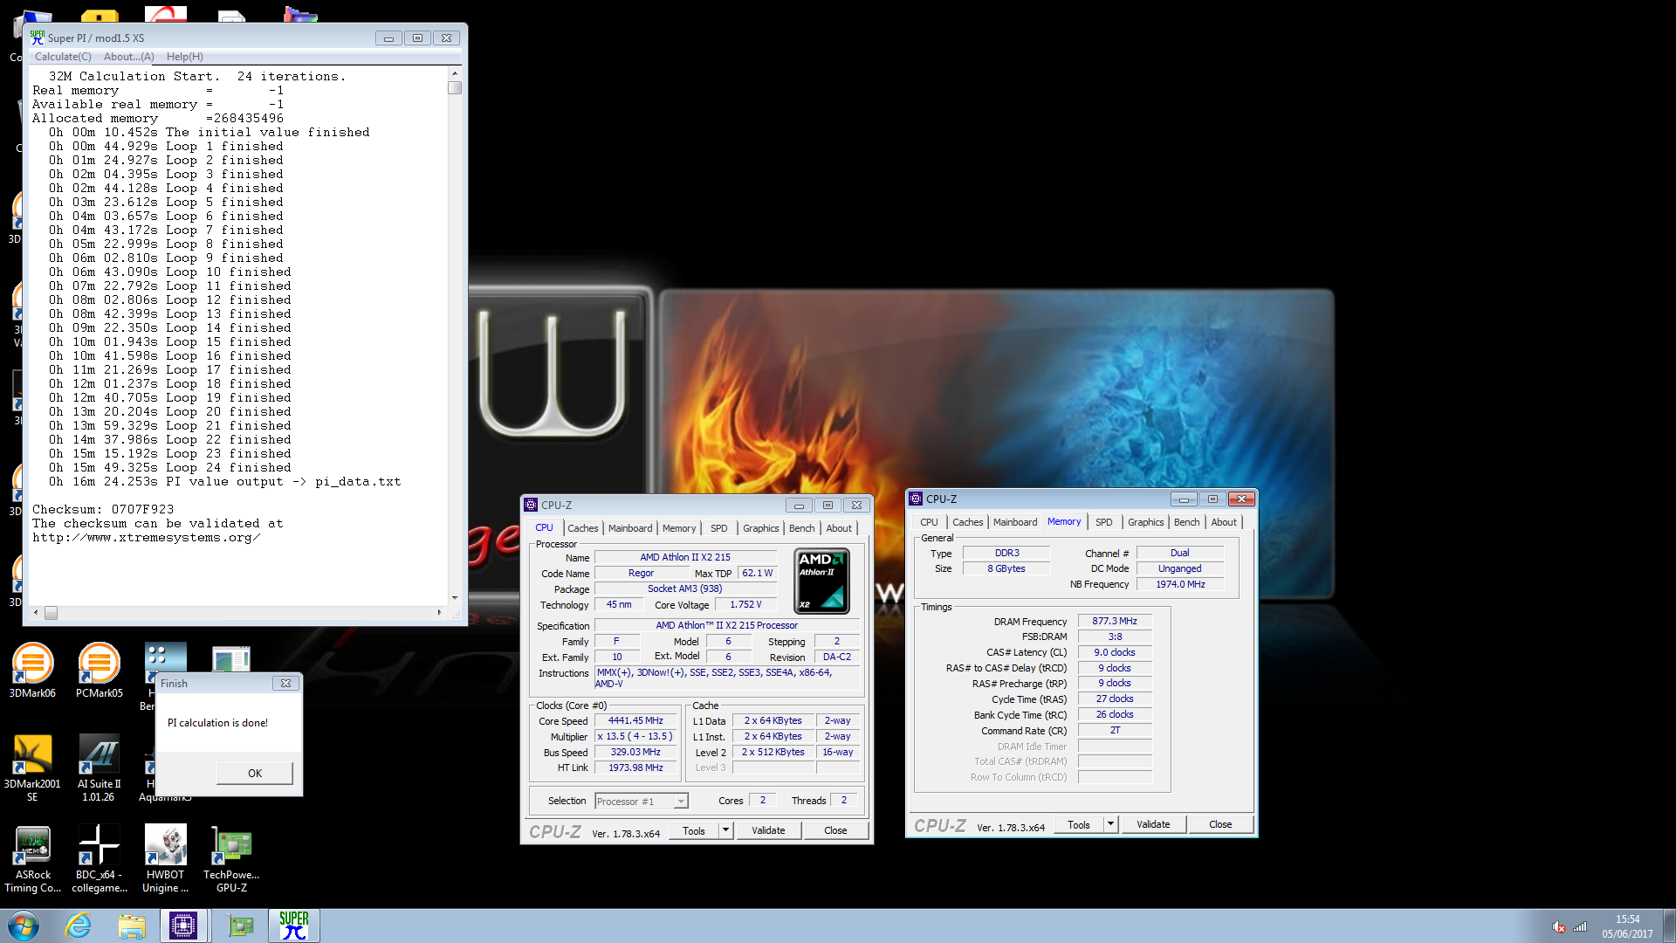
Task: Open Graphics tab in left CPU-Z window
Action: pyautogui.click(x=760, y=528)
